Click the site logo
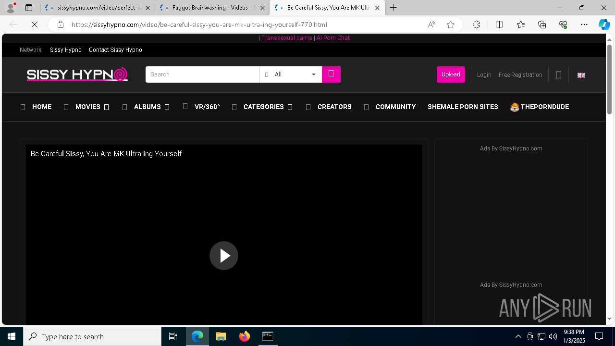 coord(77,74)
